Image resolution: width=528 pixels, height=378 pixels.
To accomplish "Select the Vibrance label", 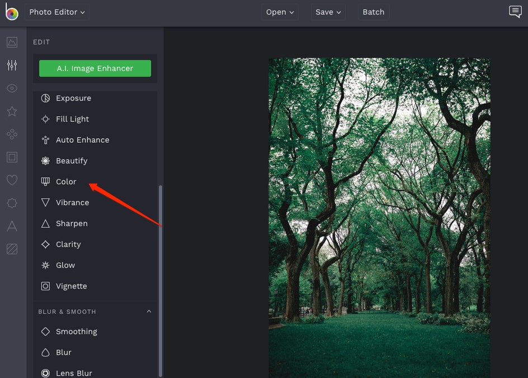I will click(72, 203).
